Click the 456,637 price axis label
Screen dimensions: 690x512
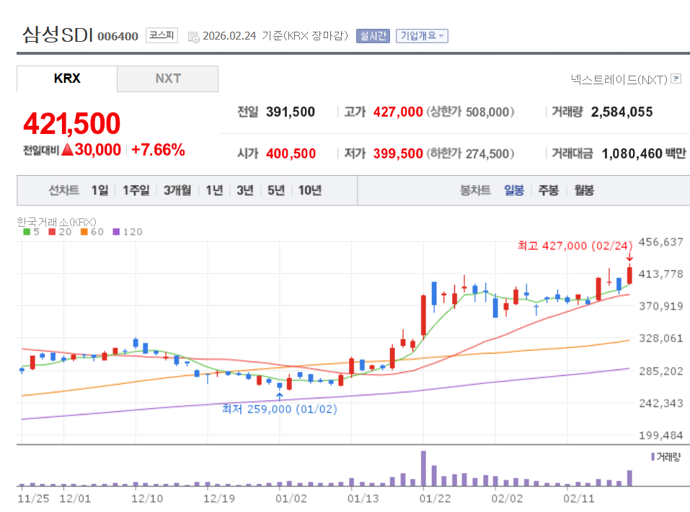(661, 242)
